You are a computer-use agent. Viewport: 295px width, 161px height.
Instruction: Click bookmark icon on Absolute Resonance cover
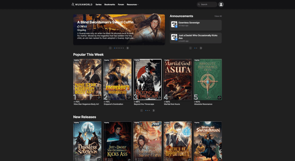tap(219, 98)
